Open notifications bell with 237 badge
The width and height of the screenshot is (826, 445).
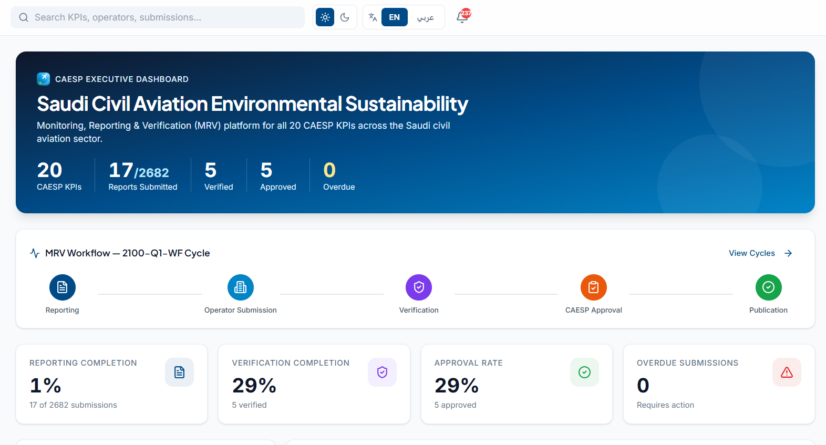click(463, 17)
